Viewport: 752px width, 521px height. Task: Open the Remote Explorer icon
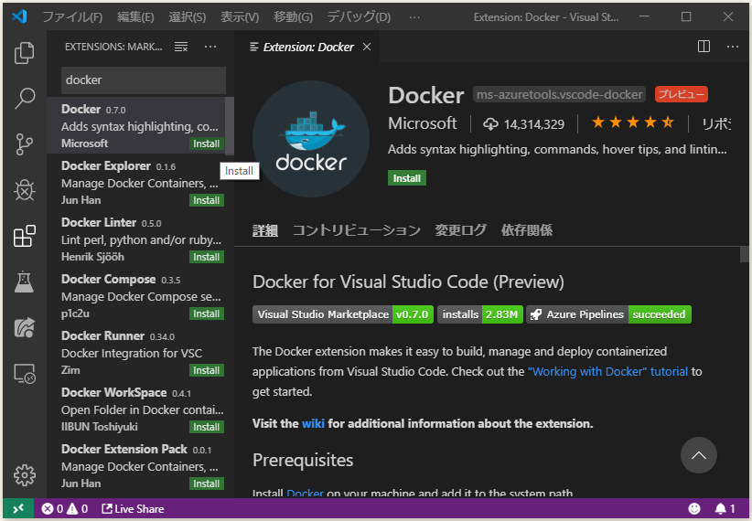coord(24,373)
